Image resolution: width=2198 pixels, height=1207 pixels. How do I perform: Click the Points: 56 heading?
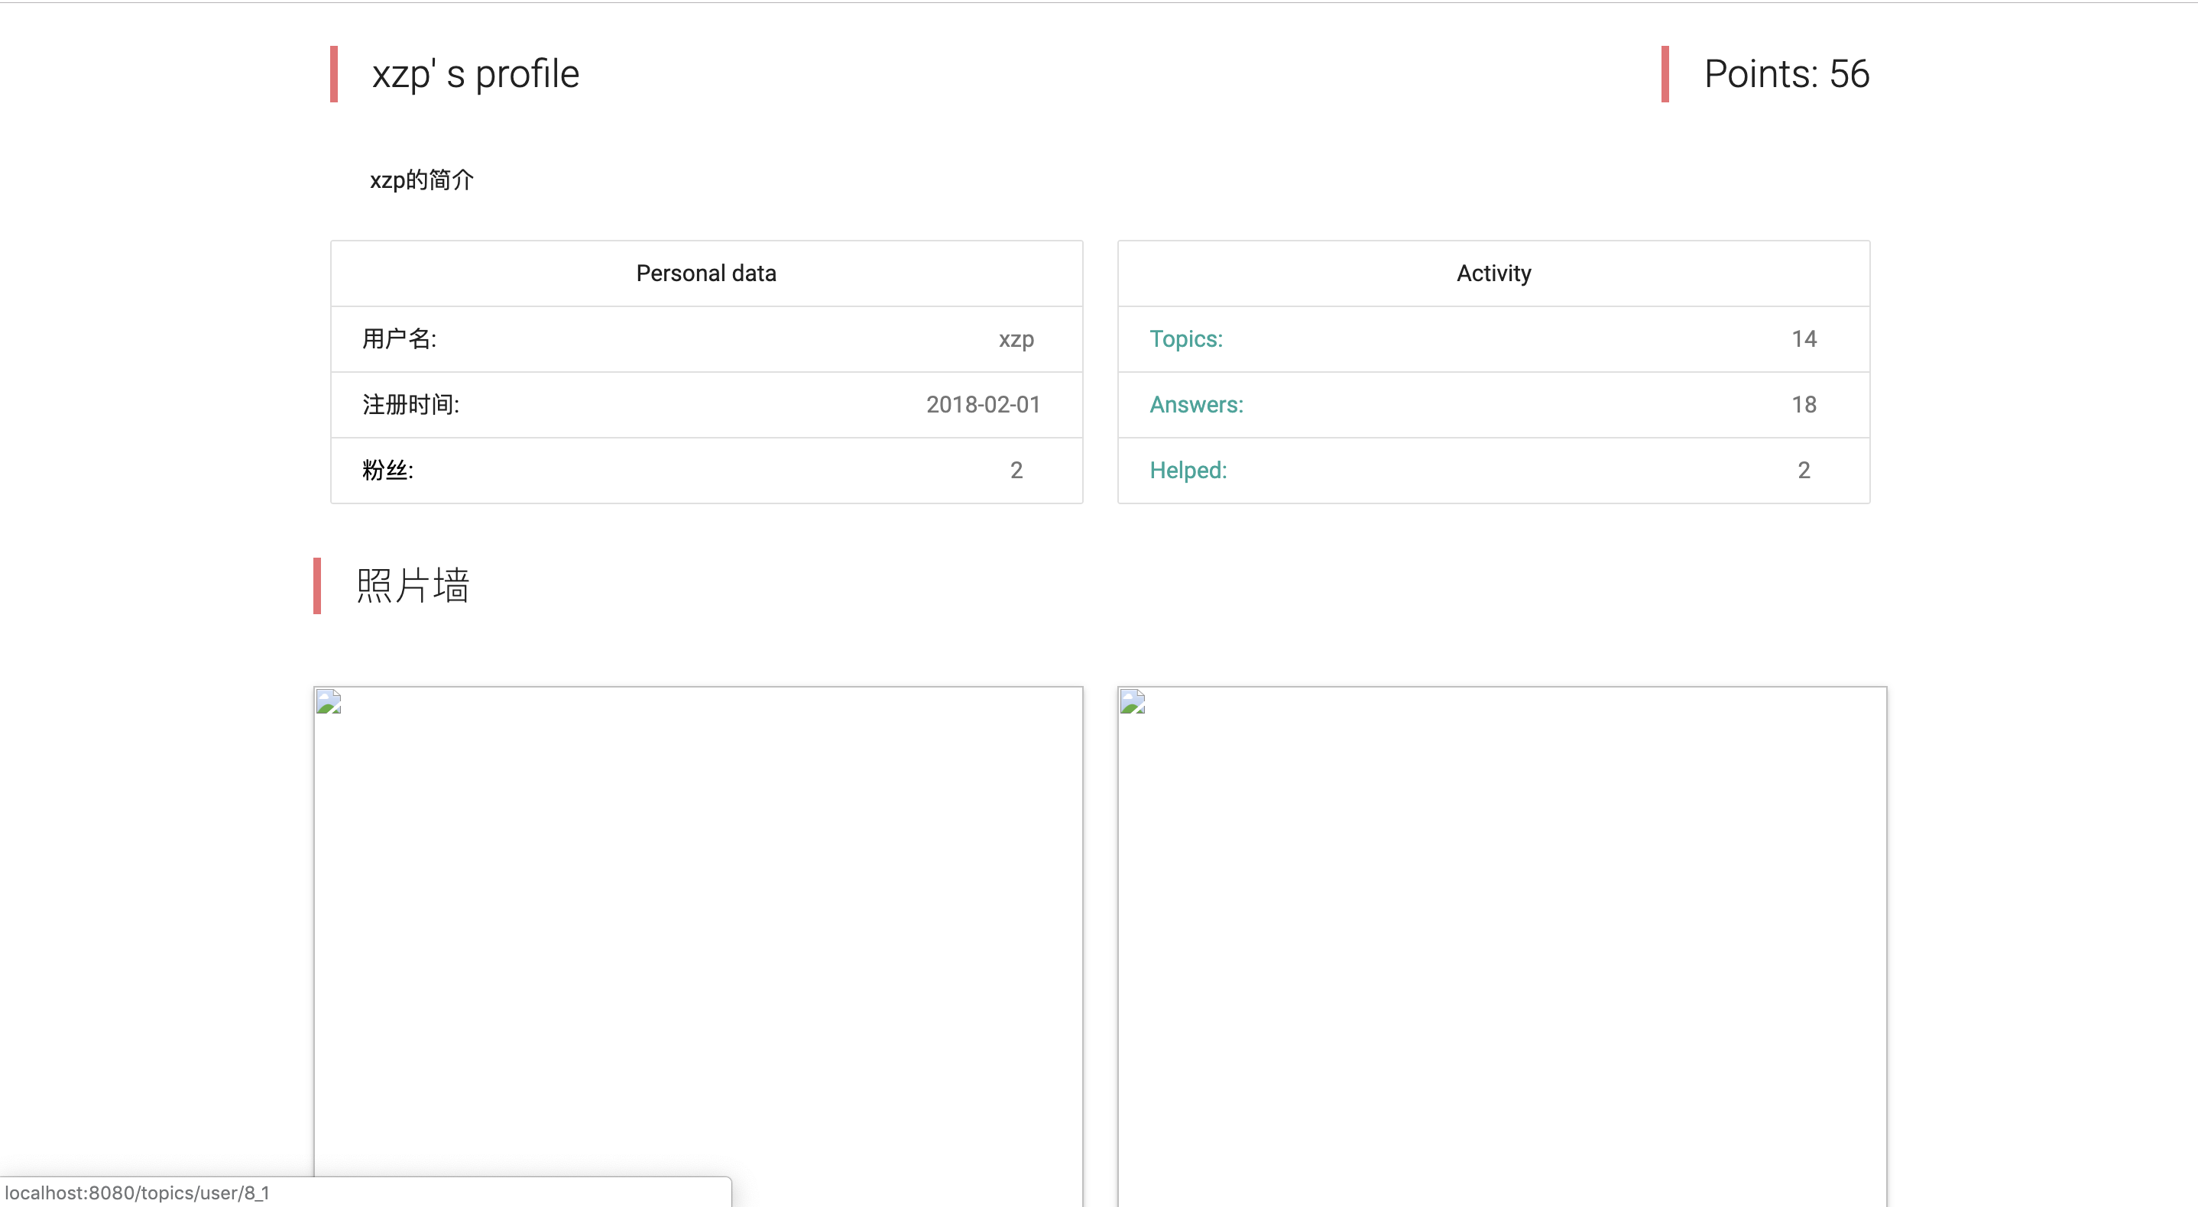(1786, 74)
